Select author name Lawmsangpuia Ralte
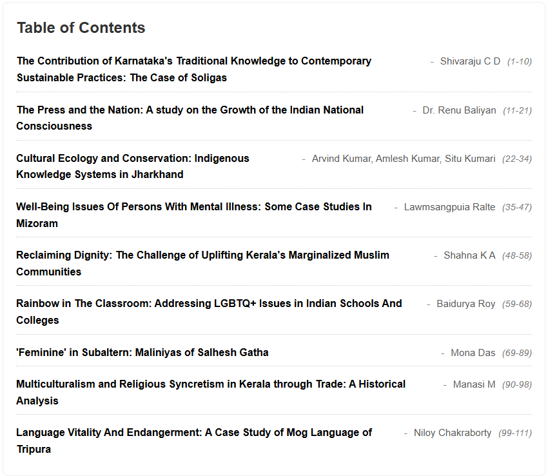This screenshot has width=548, height=476. [x=449, y=207]
